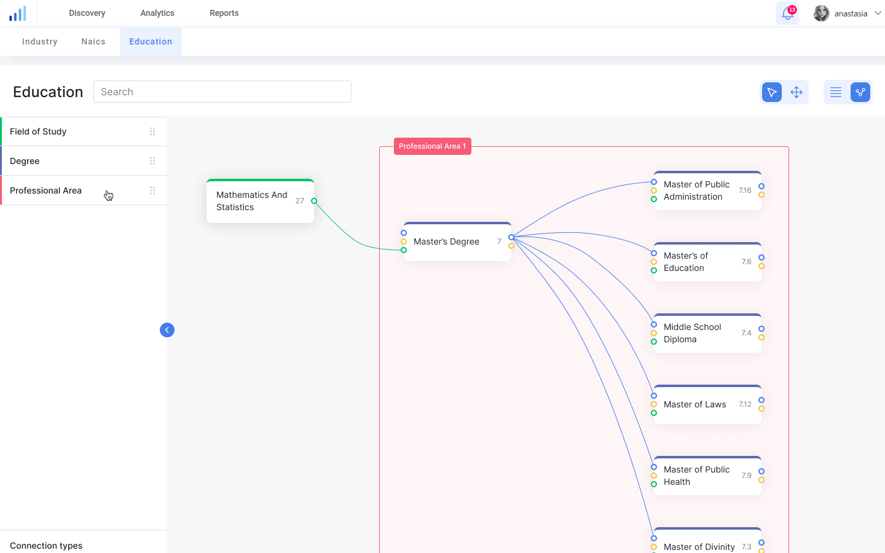The height and width of the screenshot is (553, 885).
Task: Click the app logo bar-chart icon
Action: (x=18, y=14)
